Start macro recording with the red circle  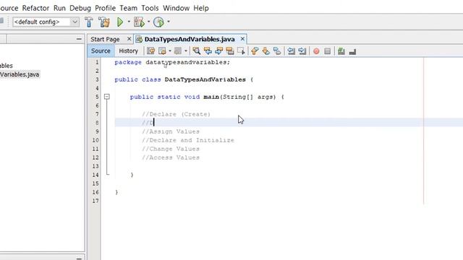pos(316,51)
